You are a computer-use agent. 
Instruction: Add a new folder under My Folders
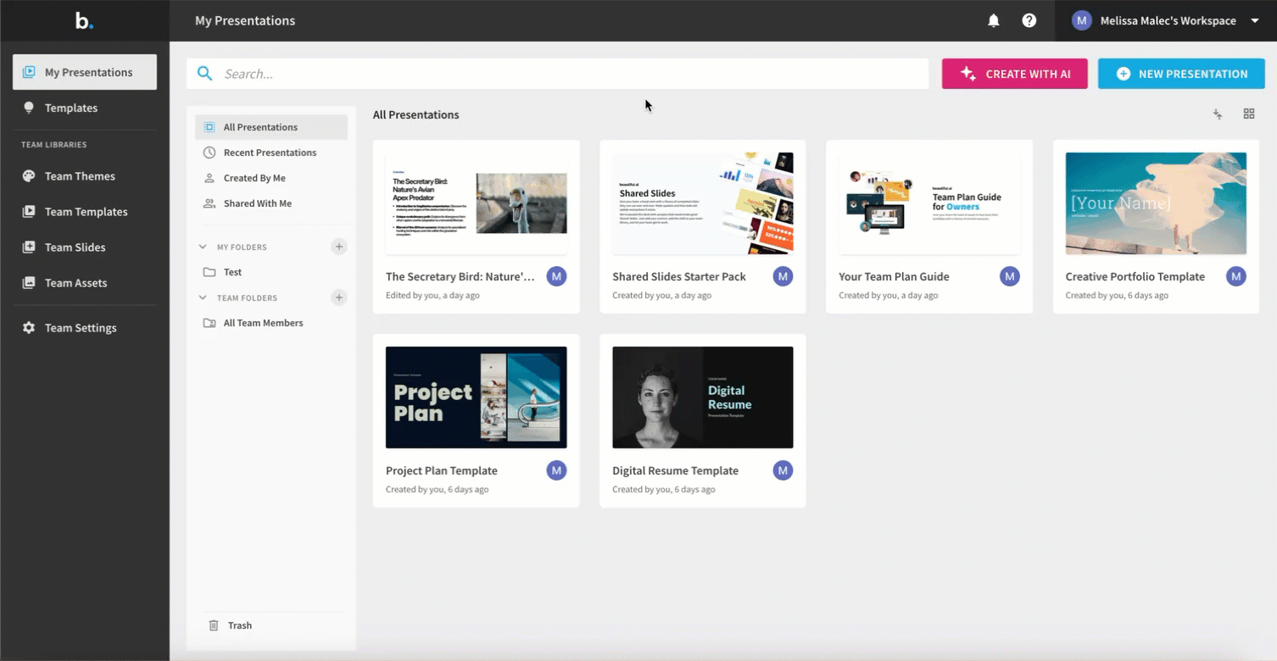tap(339, 247)
